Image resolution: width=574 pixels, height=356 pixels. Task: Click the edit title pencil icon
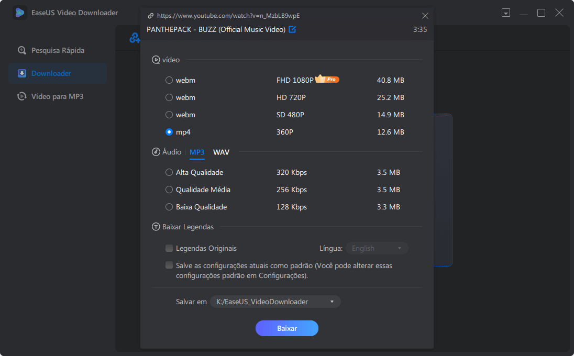292,29
